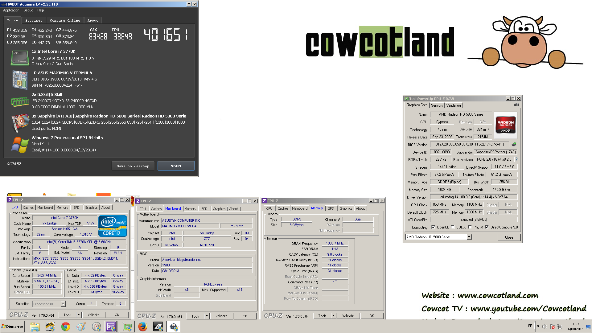Open the Tools dropdown arrow in CPU-Z Mainboard window
This screenshot has width=592, height=333.
[x=207, y=316]
